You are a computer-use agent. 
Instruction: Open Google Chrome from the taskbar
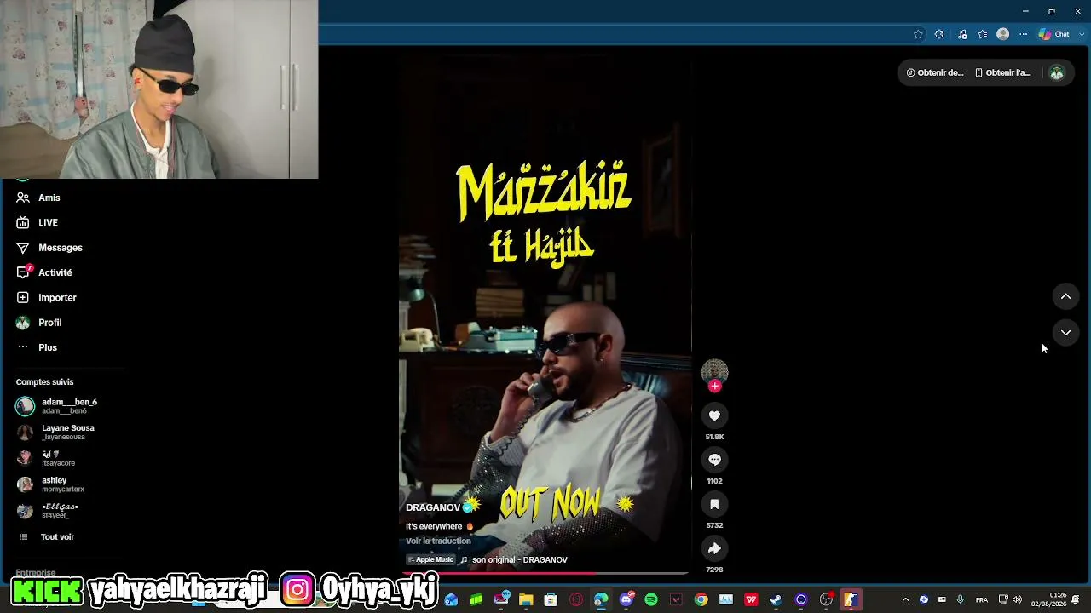pos(701,599)
